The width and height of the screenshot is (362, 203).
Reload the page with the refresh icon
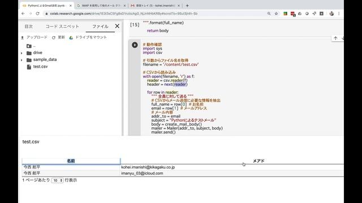tap(38, 14)
